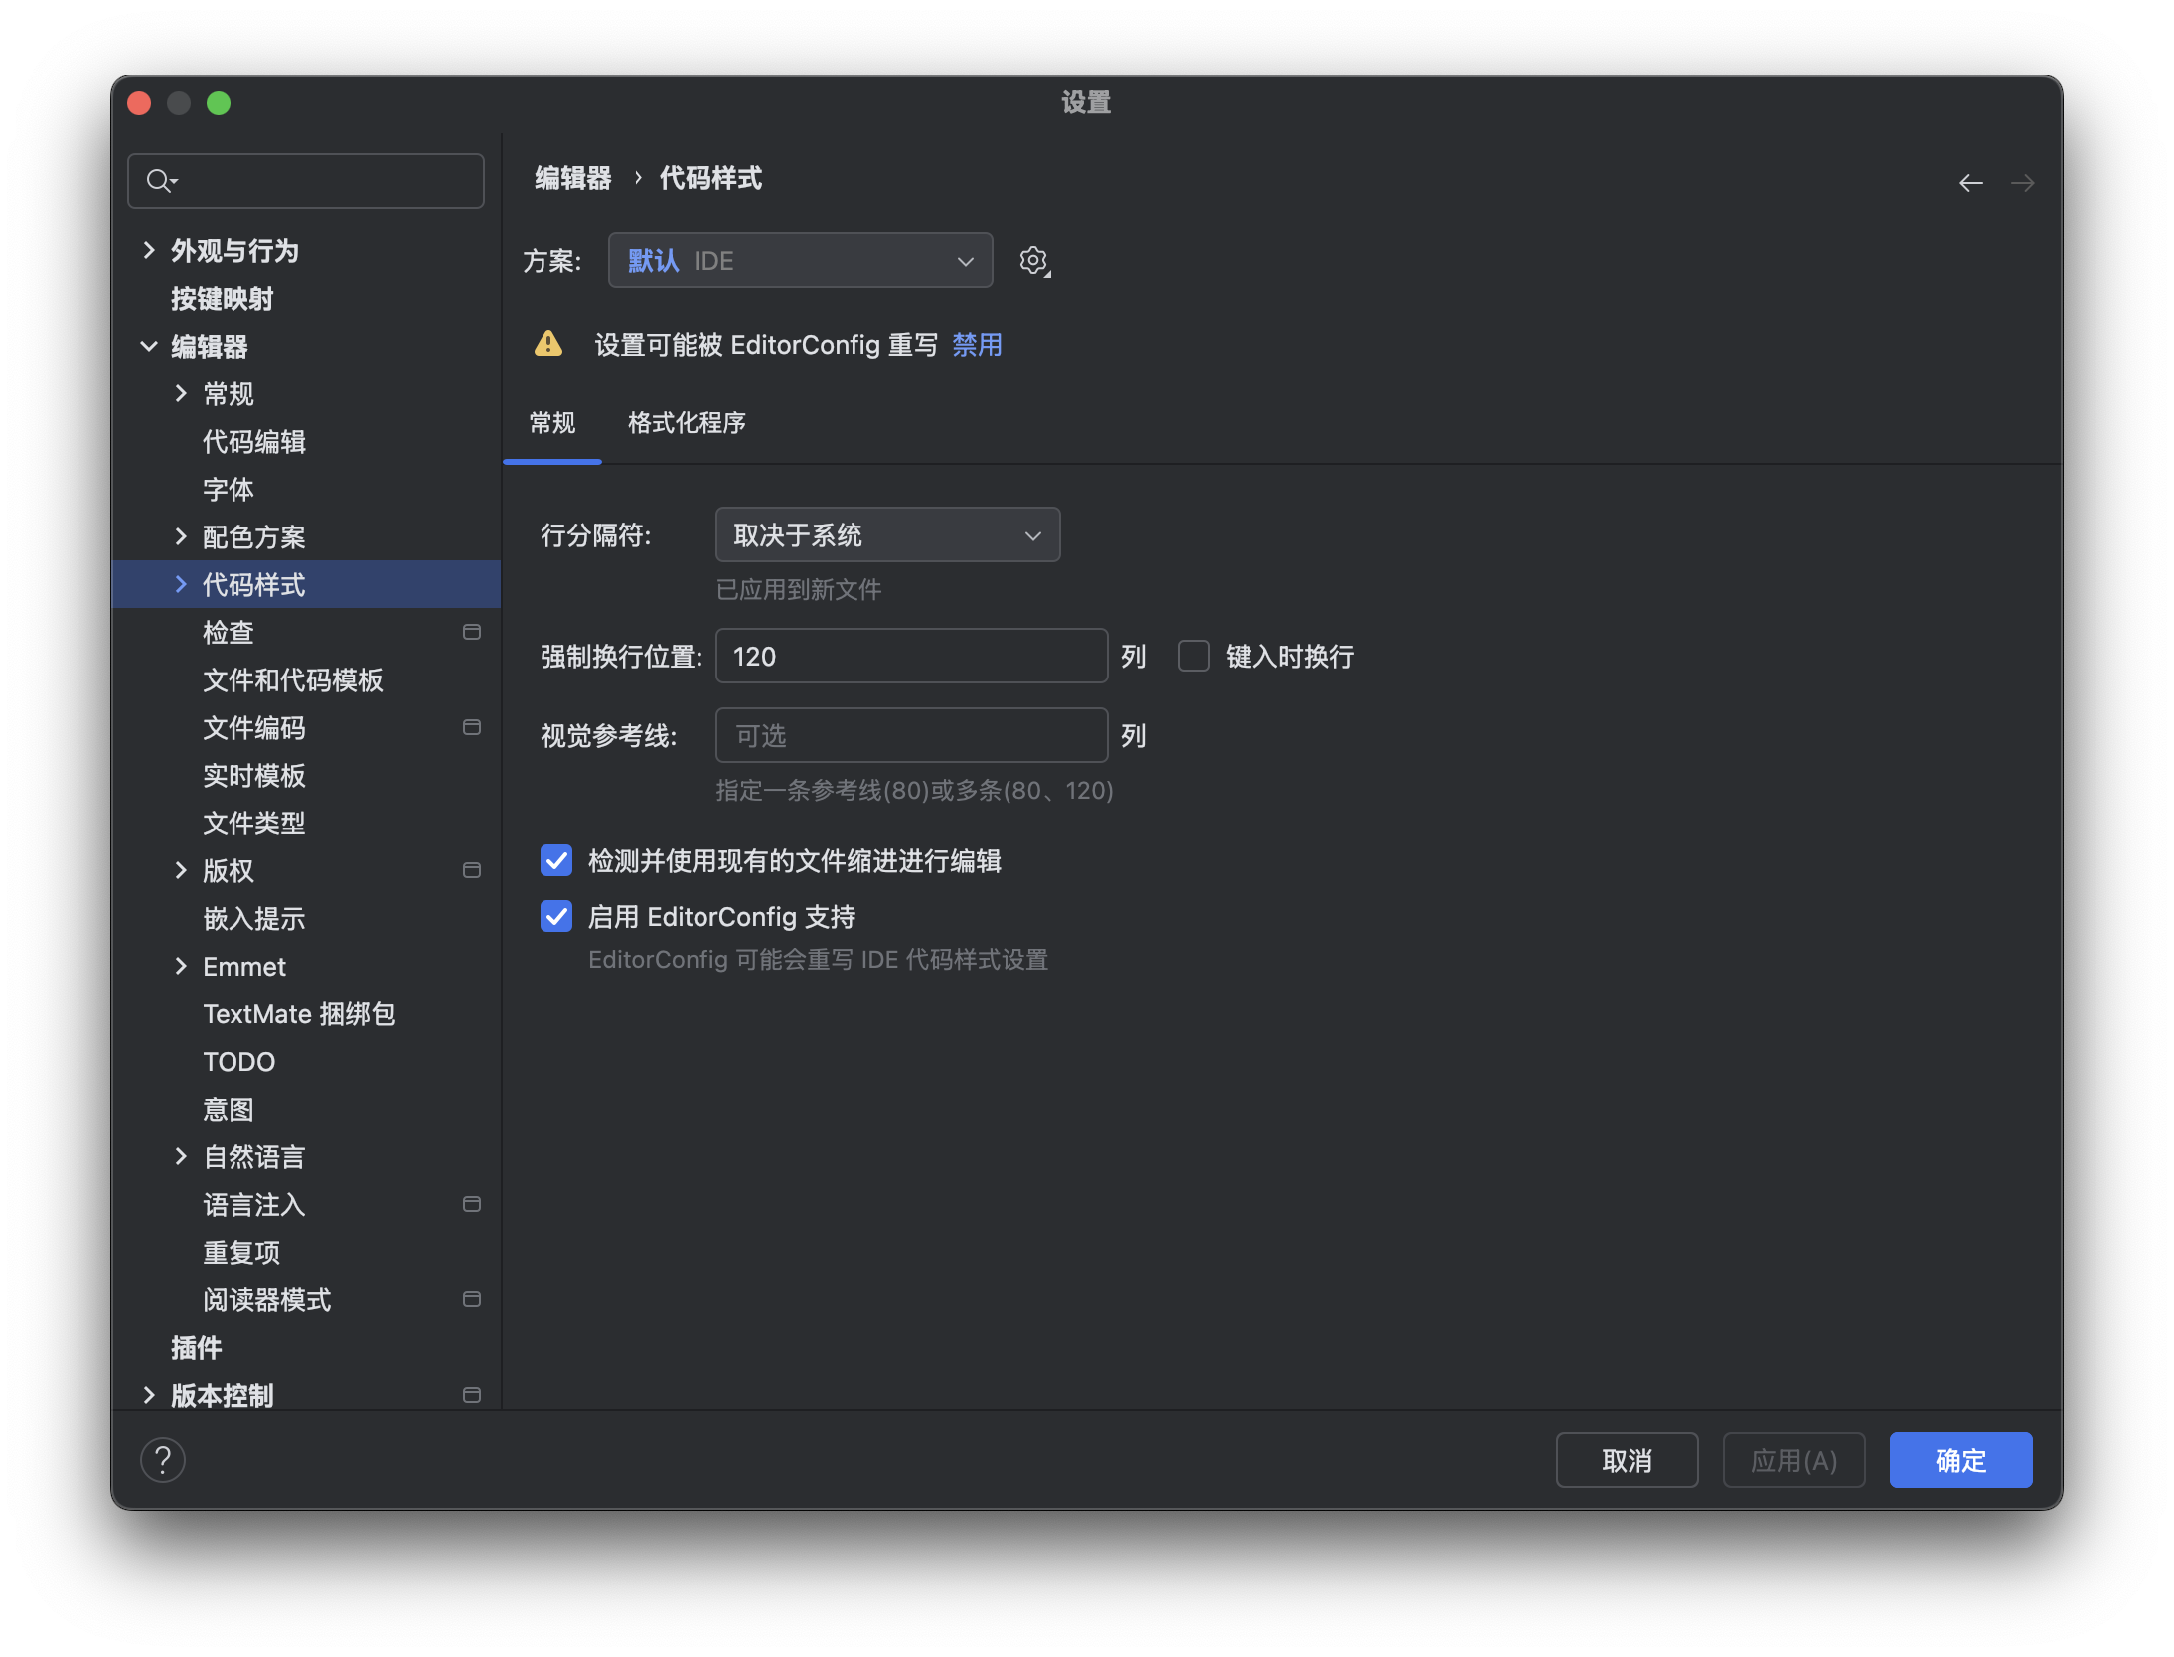Screen dimensions: 2174x1657
Task: Click the forward navigation arrow
Action: coord(2022,183)
